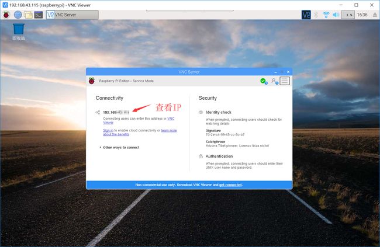Click the CPU usage monitor

pyautogui.click(x=348, y=15)
